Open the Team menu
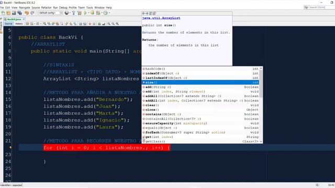This screenshot has height=188, width=335. tap(82, 7)
